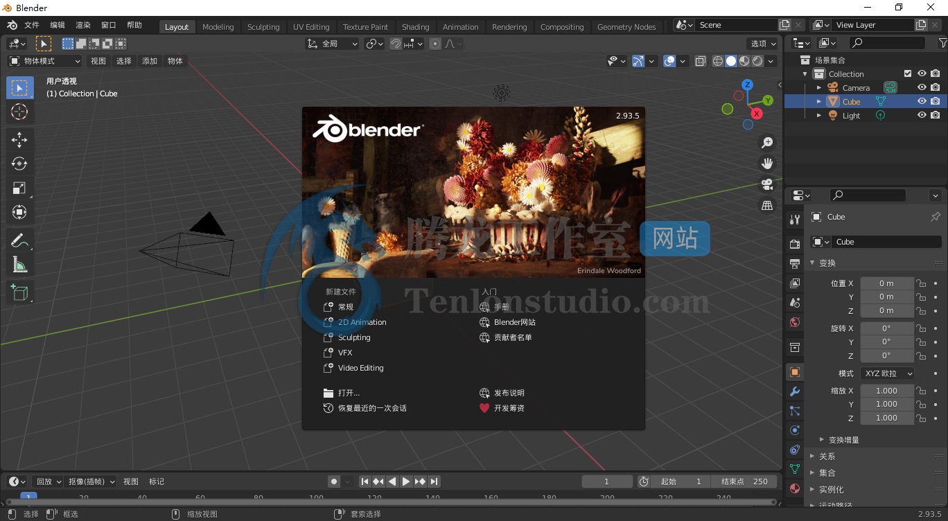Image resolution: width=948 pixels, height=521 pixels.
Task: Jump to timeline end frame
Action: pyautogui.click(x=434, y=482)
